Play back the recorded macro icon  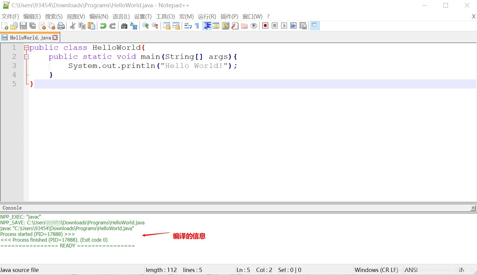pyautogui.click(x=284, y=26)
